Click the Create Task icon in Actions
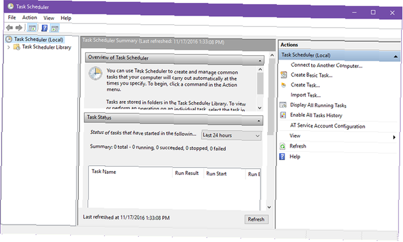 pyautogui.click(x=283, y=85)
